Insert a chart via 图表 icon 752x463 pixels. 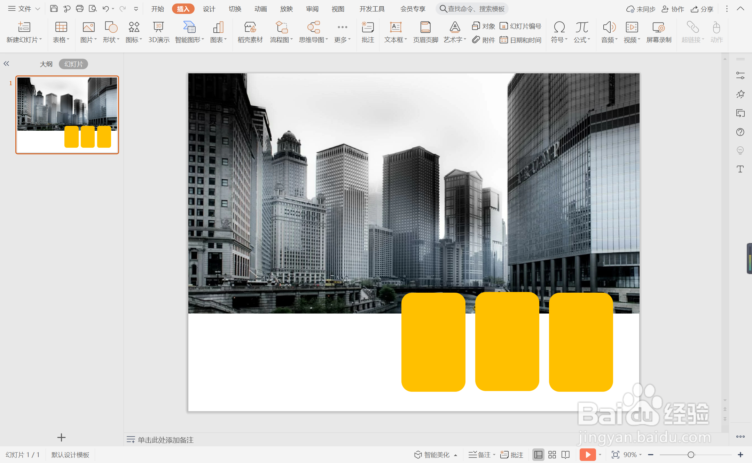[x=218, y=27]
